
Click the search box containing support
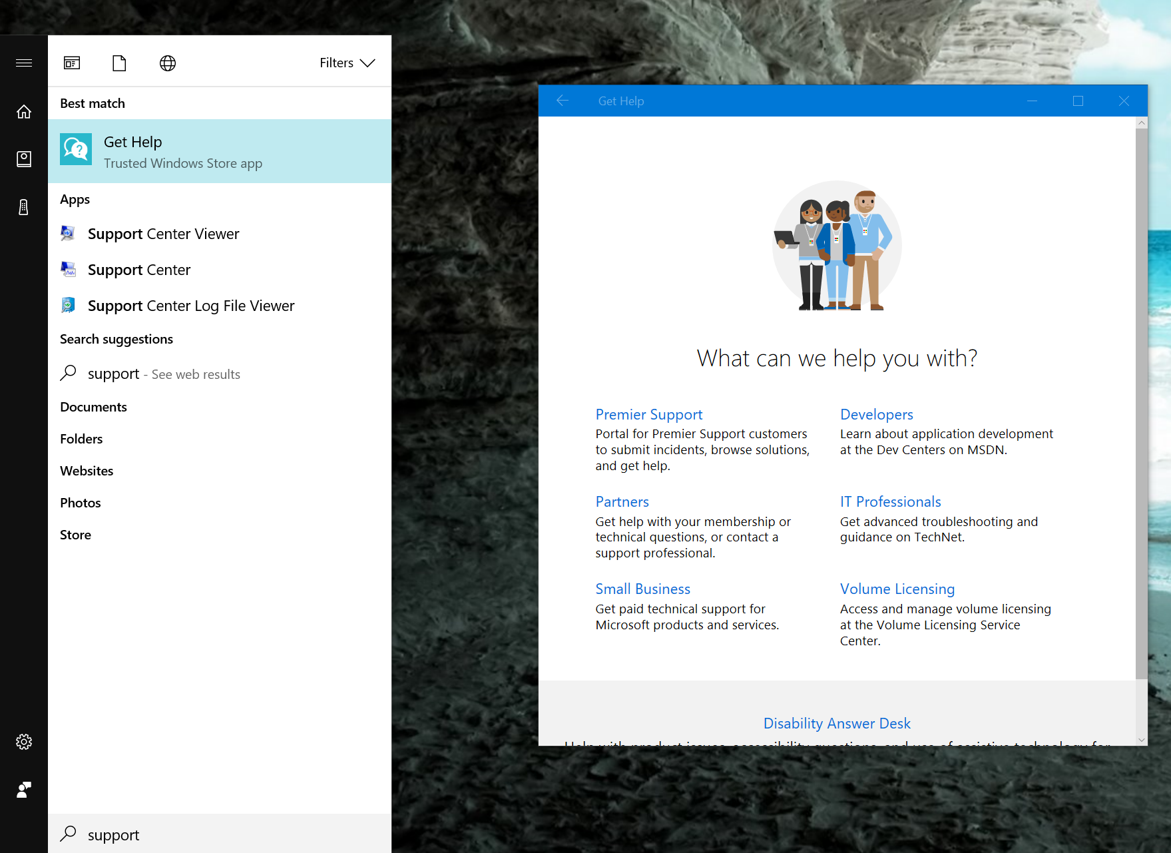coord(220,834)
